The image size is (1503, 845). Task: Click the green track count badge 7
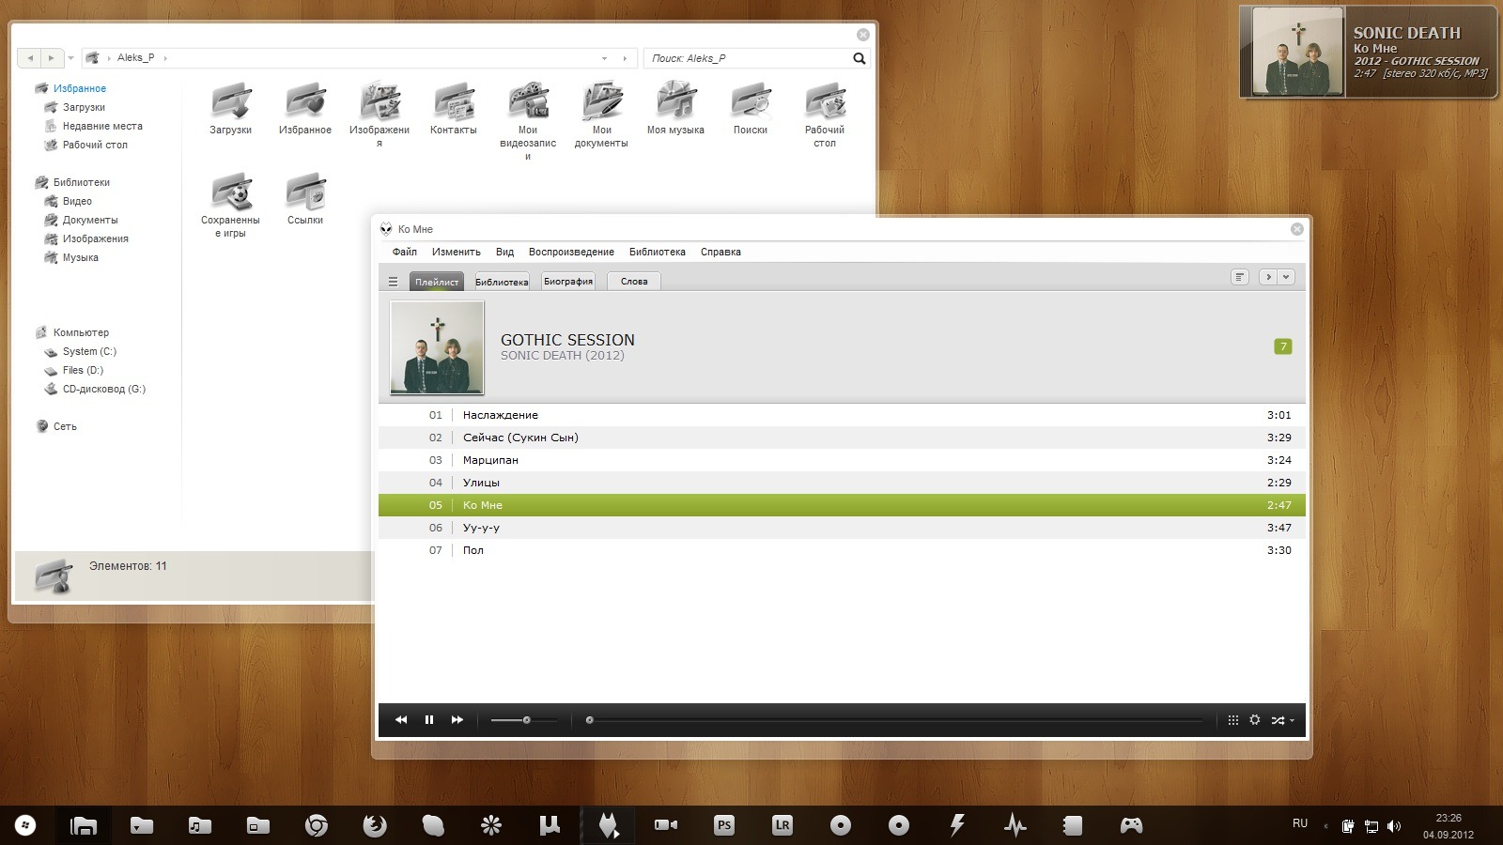pos(1283,346)
